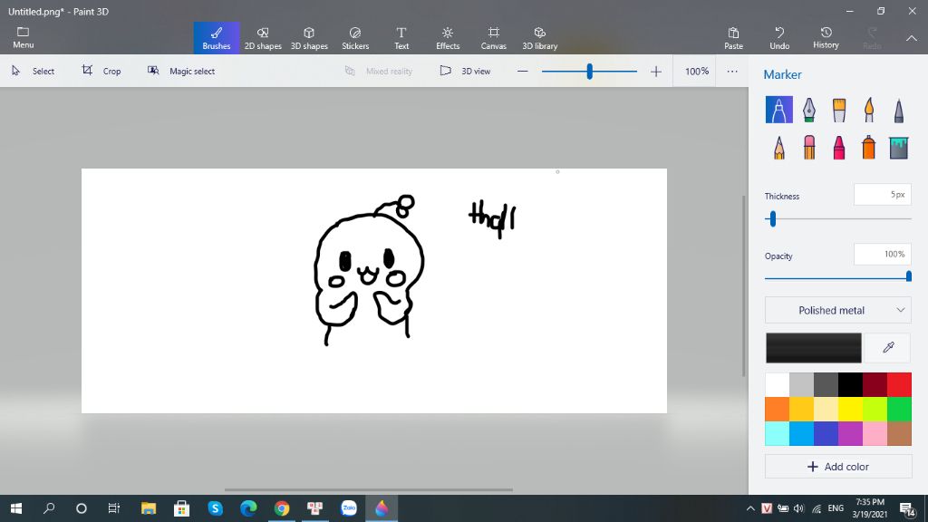Select the Pixel pen brush

click(x=898, y=110)
